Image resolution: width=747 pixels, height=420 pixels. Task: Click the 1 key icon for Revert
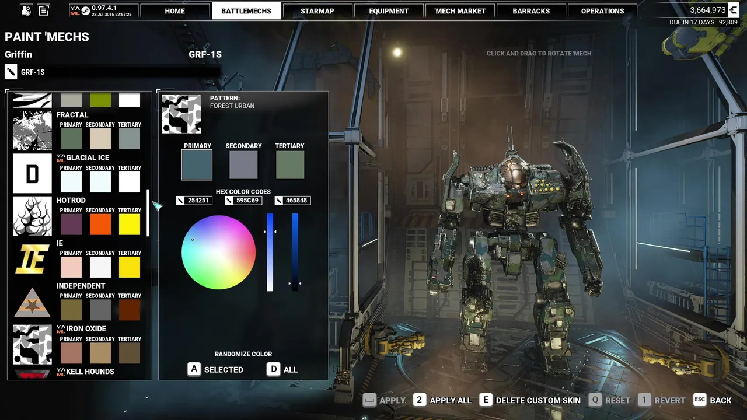point(644,400)
